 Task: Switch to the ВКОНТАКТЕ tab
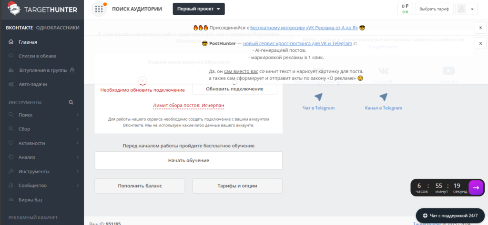coord(19,28)
